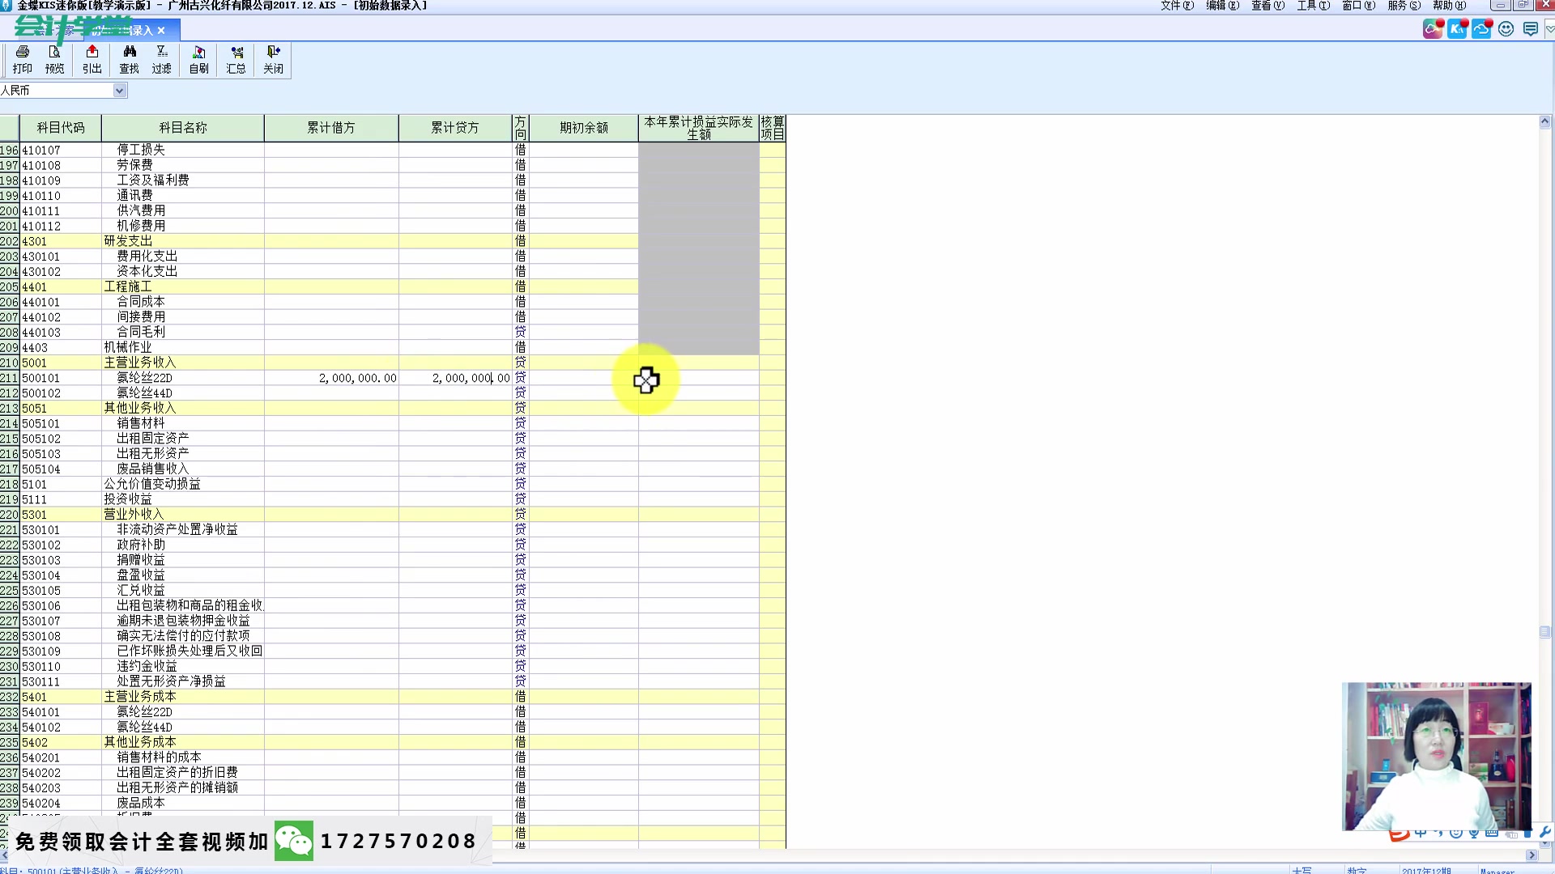The image size is (1555, 874).
Task: Expand the 人民币 currency dropdown
Action: point(119,91)
